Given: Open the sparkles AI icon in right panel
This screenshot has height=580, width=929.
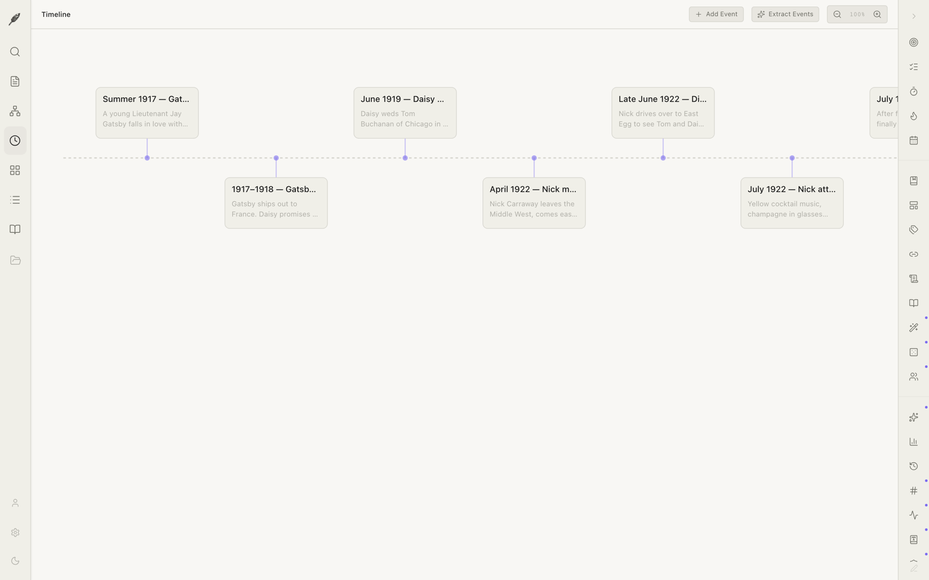Looking at the screenshot, I should pyautogui.click(x=914, y=418).
